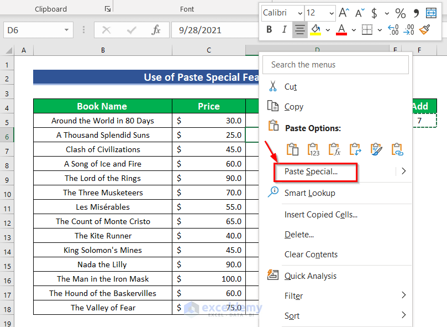447x327 pixels.
Task: Open the font size 12 dropdown
Action: (x=332, y=13)
